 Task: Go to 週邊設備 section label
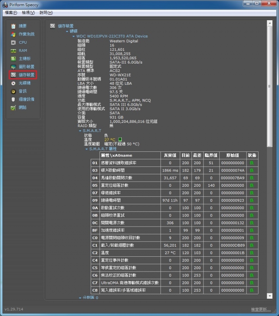(27, 99)
